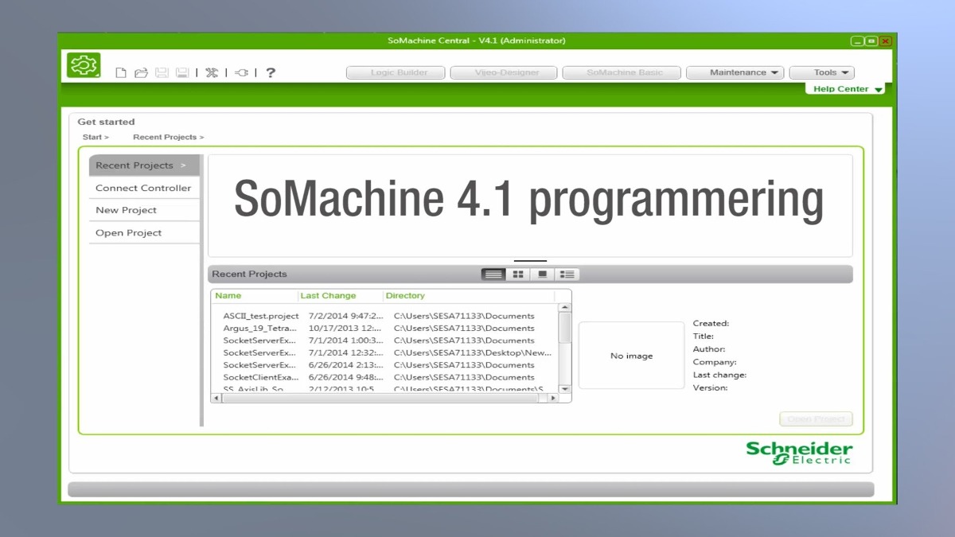Click the plug connector icon in the toolbar
This screenshot has width=955, height=537.
tap(241, 72)
